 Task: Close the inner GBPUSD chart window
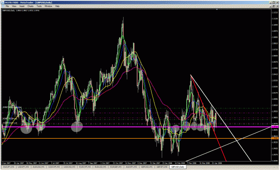click(277, 6)
